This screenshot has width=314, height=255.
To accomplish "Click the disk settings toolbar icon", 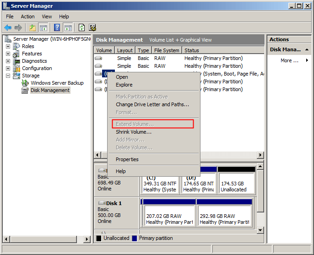I will (x=92, y=27).
